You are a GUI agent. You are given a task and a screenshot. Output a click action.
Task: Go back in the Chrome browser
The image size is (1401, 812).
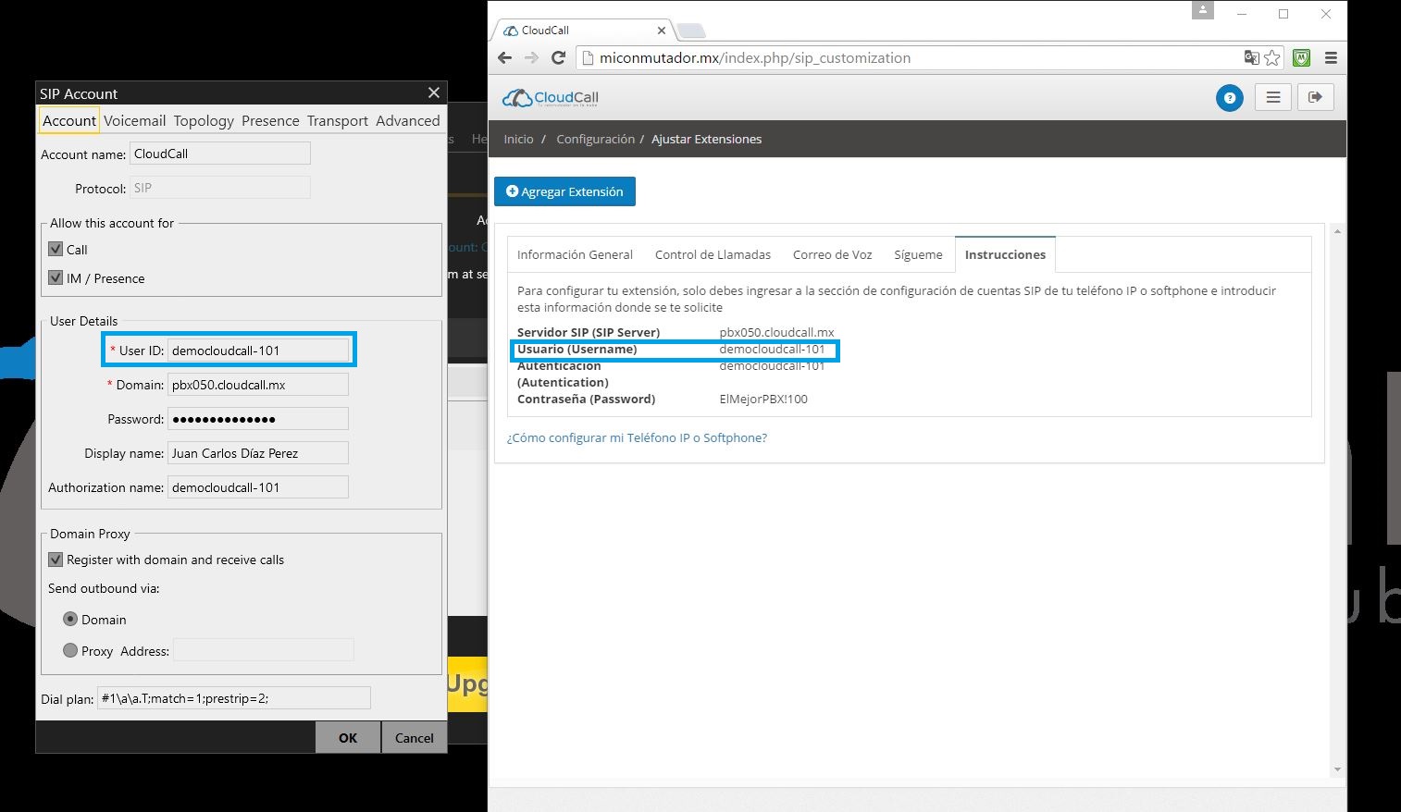click(x=504, y=57)
